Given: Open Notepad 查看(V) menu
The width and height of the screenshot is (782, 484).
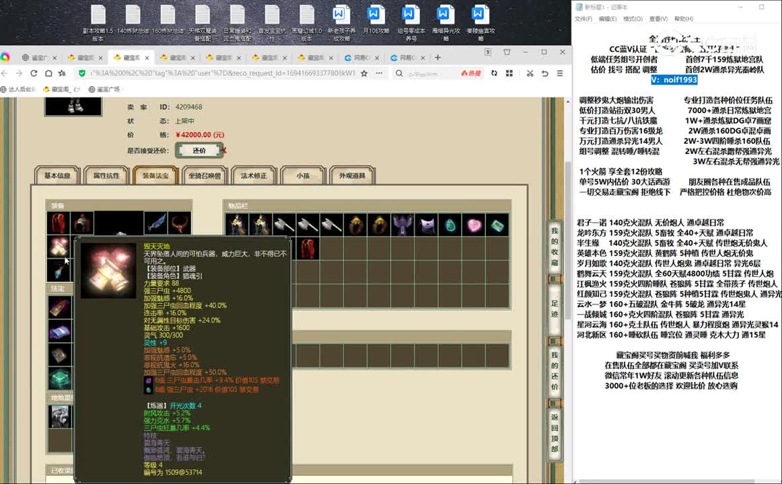Looking at the screenshot, I should click(x=658, y=19).
